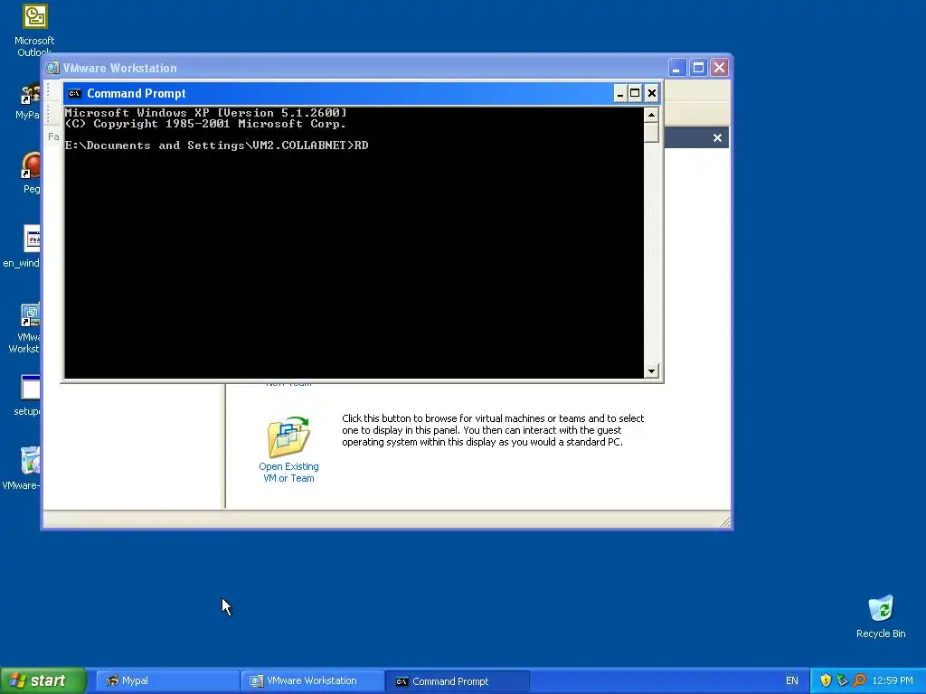Switch to VMware Workstation taskbar button
Screen dimensions: 926x694
(x=313, y=681)
